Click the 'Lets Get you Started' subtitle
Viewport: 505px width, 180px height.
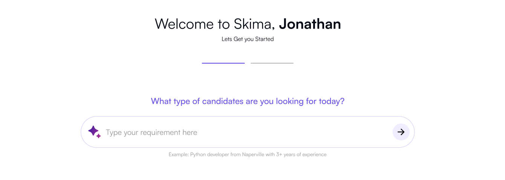pyautogui.click(x=248, y=39)
